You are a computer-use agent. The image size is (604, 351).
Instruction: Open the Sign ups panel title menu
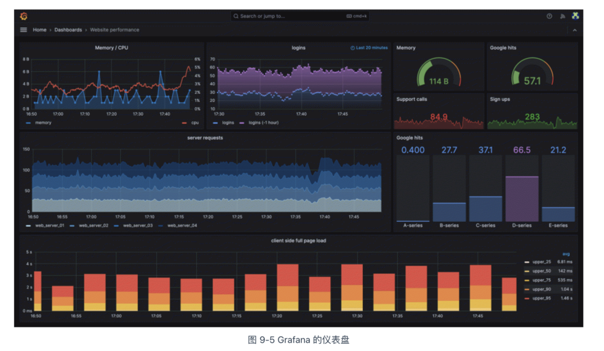coord(500,99)
